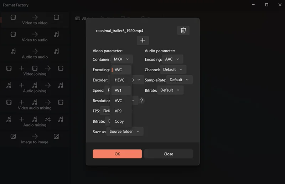
Task: Choose VVC from encoding list
Action: [121, 101]
